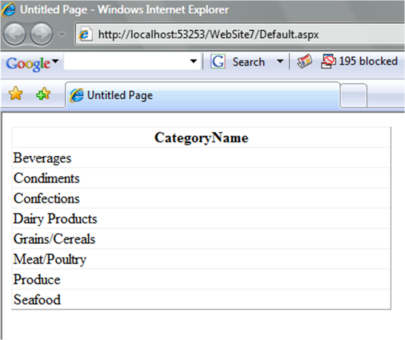Click the Google news toolbar icon
Screen dimensions: 405x340
[x=304, y=61]
